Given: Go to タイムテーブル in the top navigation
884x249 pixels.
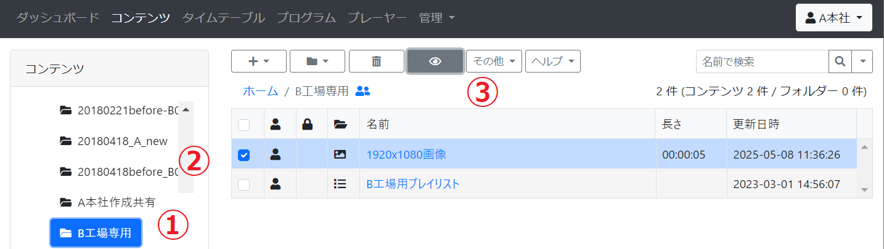Looking at the screenshot, I should (x=223, y=18).
